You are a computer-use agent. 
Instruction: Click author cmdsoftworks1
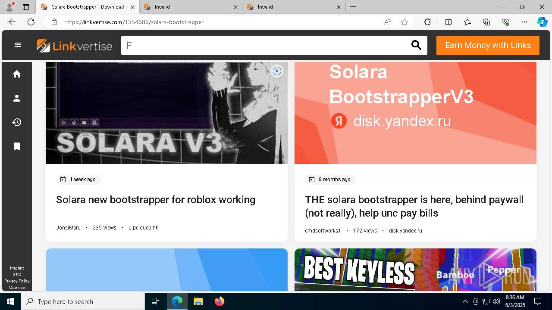click(323, 231)
